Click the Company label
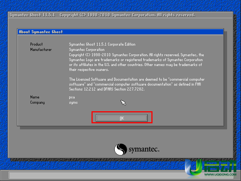The height and width of the screenshot is (181, 241). point(37,103)
